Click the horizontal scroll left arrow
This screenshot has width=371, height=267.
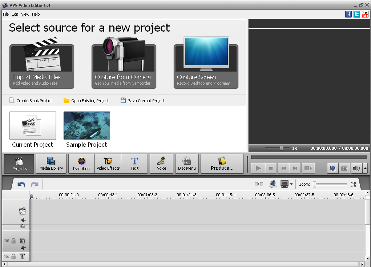click(x=4, y=264)
